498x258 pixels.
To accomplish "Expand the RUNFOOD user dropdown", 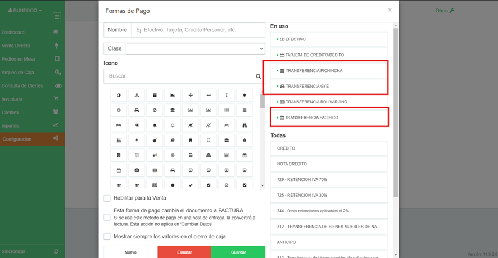I will click(25, 11).
